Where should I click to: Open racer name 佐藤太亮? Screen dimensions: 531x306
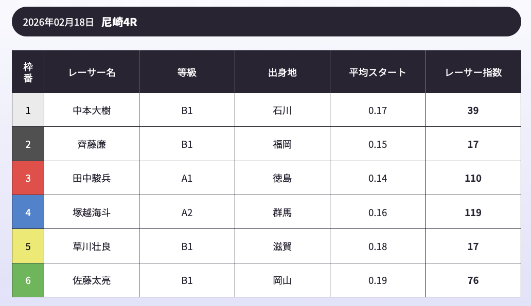92,280
